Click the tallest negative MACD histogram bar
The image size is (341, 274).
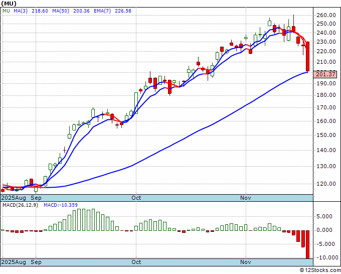click(308, 244)
